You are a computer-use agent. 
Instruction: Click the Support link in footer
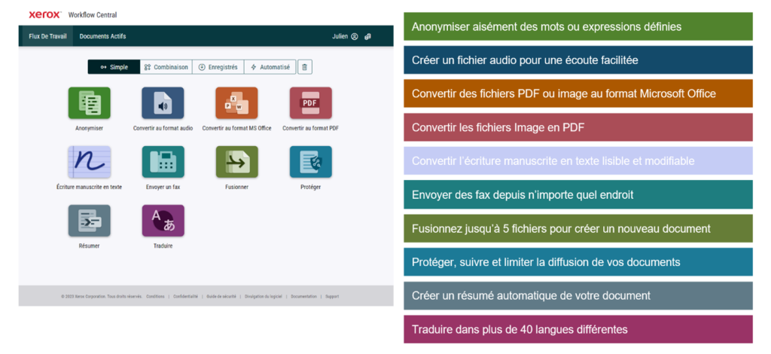(x=332, y=296)
